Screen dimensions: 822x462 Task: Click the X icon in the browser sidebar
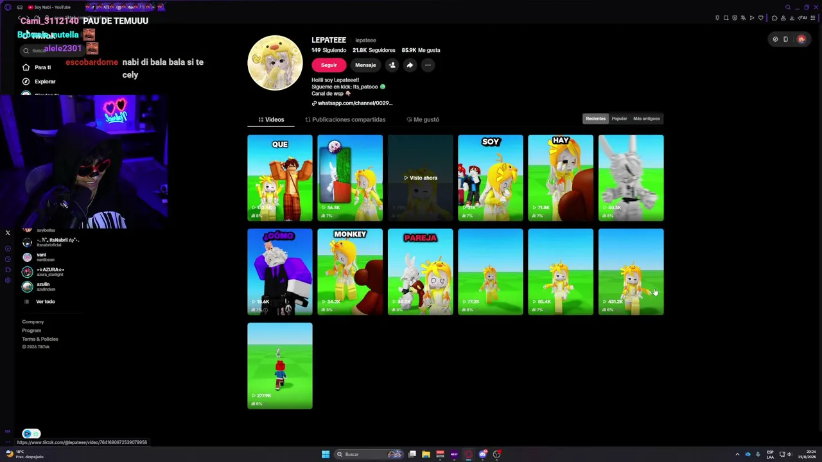pos(8,233)
